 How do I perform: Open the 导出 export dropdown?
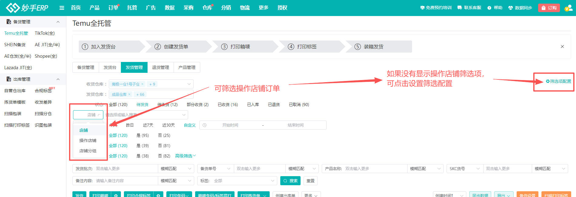point(504,195)
